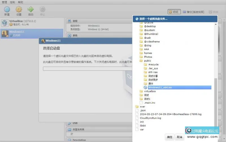Click the @desktop folder icon

coord(141,26)
